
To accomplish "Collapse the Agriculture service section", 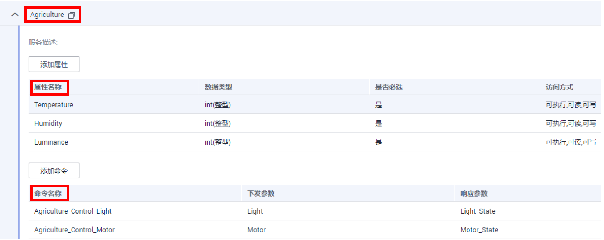I will [x=15, y=15].
